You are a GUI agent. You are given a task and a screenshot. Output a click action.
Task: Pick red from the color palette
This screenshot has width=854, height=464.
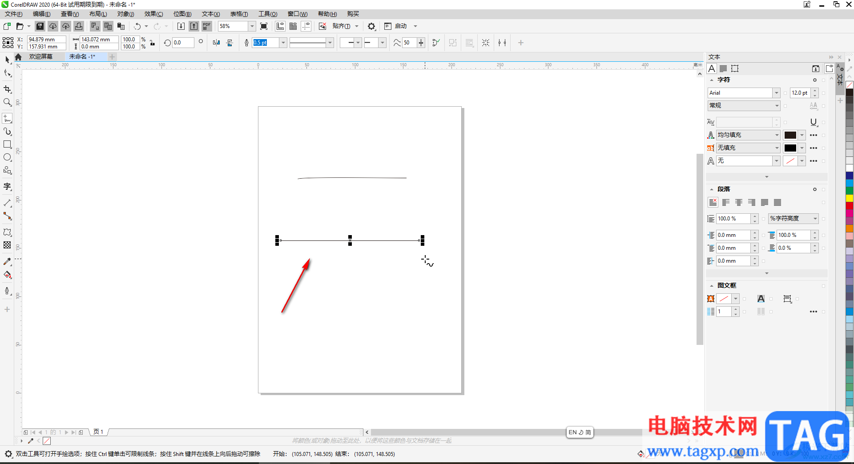click(850, 206)
